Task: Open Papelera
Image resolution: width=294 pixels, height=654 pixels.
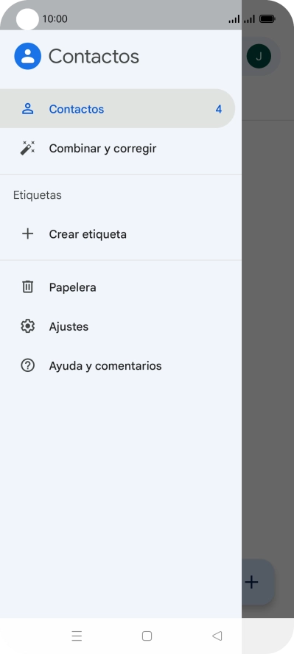Action: point(121,287)
